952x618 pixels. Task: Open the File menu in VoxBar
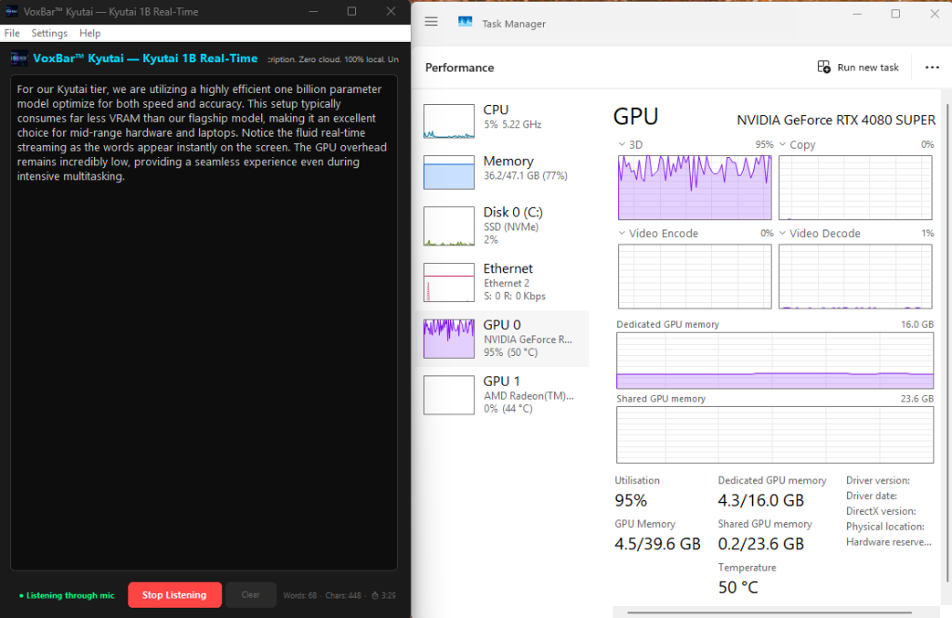tap(12, 33)
